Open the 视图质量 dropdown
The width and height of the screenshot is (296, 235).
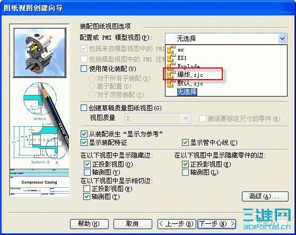[x=186, y=118]
